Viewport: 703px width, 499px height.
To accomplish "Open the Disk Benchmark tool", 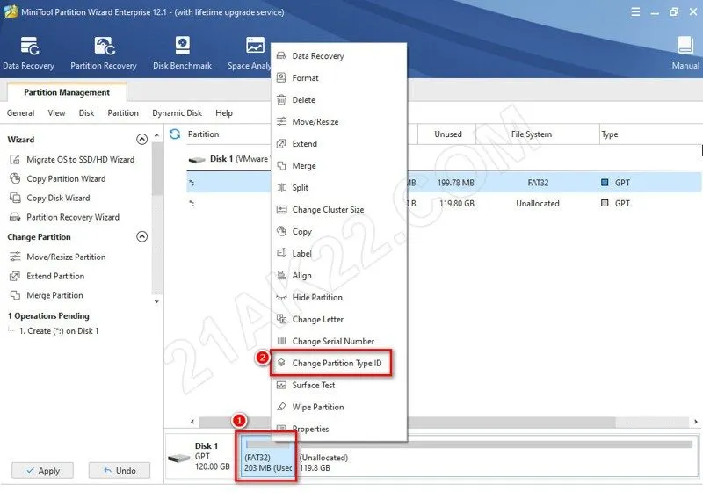I will pos(182,53).
